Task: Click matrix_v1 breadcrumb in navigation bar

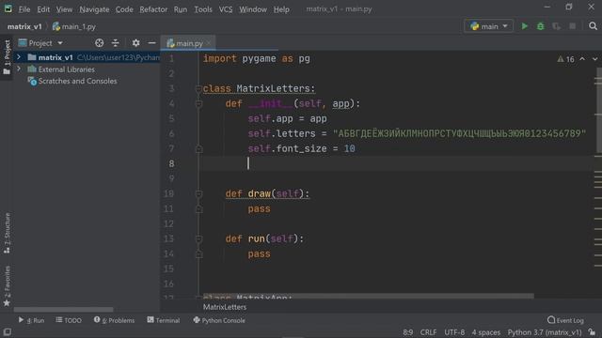Action: (x=24, y=27)
